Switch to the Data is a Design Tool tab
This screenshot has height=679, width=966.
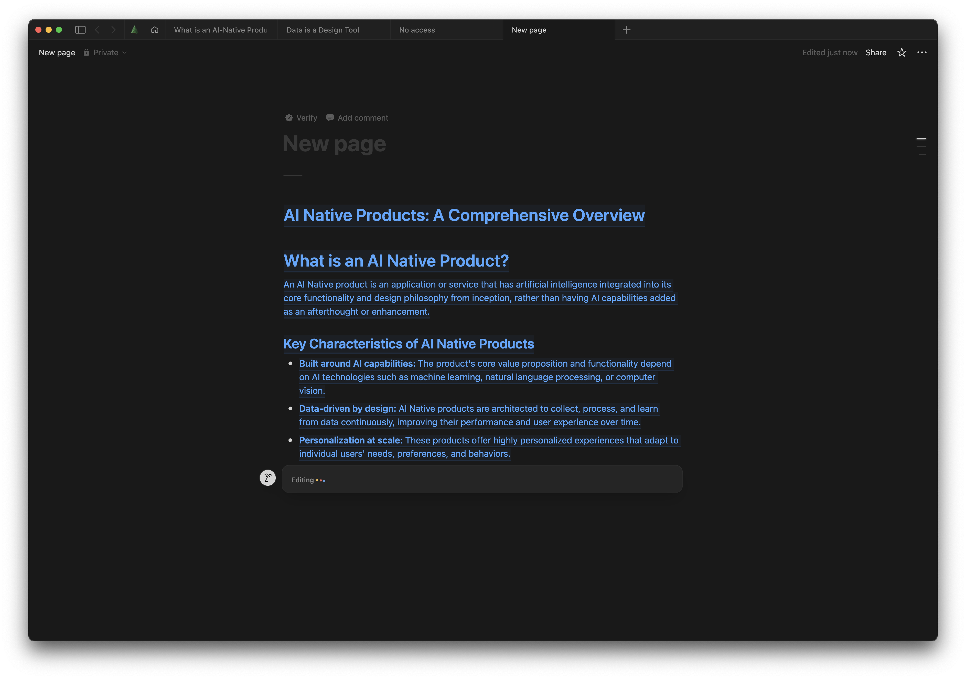click(x=323, y=30)
